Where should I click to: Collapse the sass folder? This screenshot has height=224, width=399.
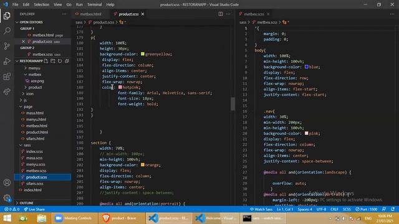click(27, 145)
